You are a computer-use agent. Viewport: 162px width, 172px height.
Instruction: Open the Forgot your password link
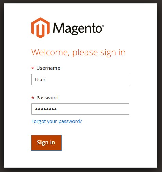(x=56, y=121)
